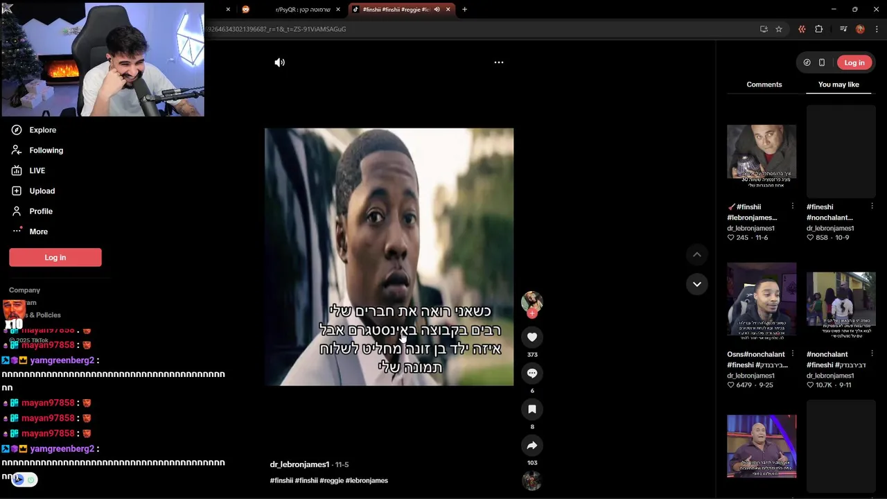The height and width of the screenshot is (499, 887).
Task: Click the small toggle icon at bottom-left chat
Action: click(x=24, y=479)
